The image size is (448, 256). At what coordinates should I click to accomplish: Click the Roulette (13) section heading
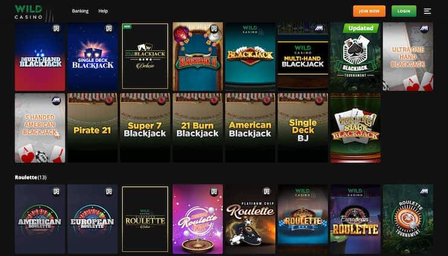coord(30,177)
